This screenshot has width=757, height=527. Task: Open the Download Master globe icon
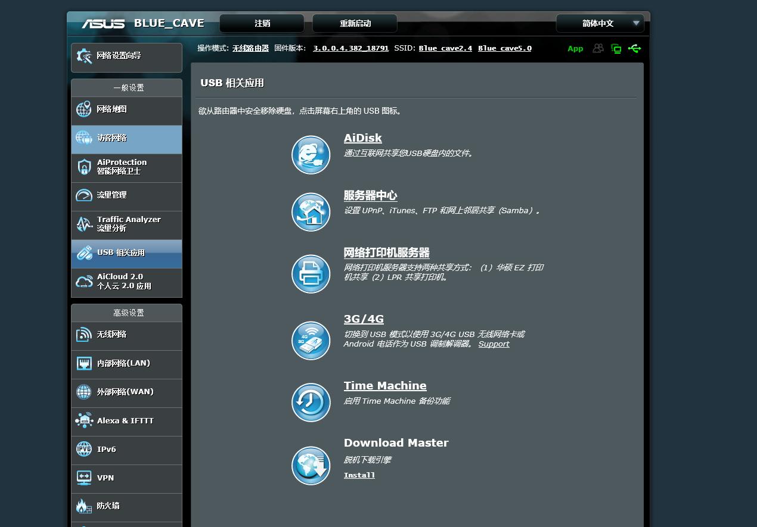311,466
